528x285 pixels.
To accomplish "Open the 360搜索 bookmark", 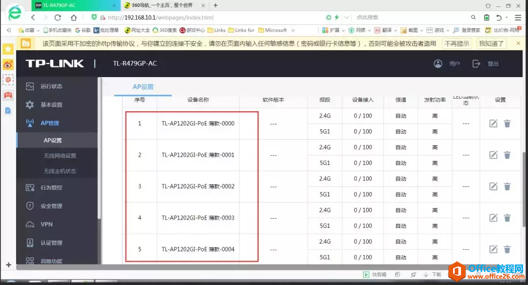I will pos(165,30).
